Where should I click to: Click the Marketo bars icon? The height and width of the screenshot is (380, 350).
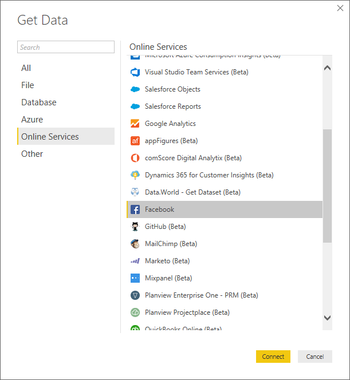135,261
